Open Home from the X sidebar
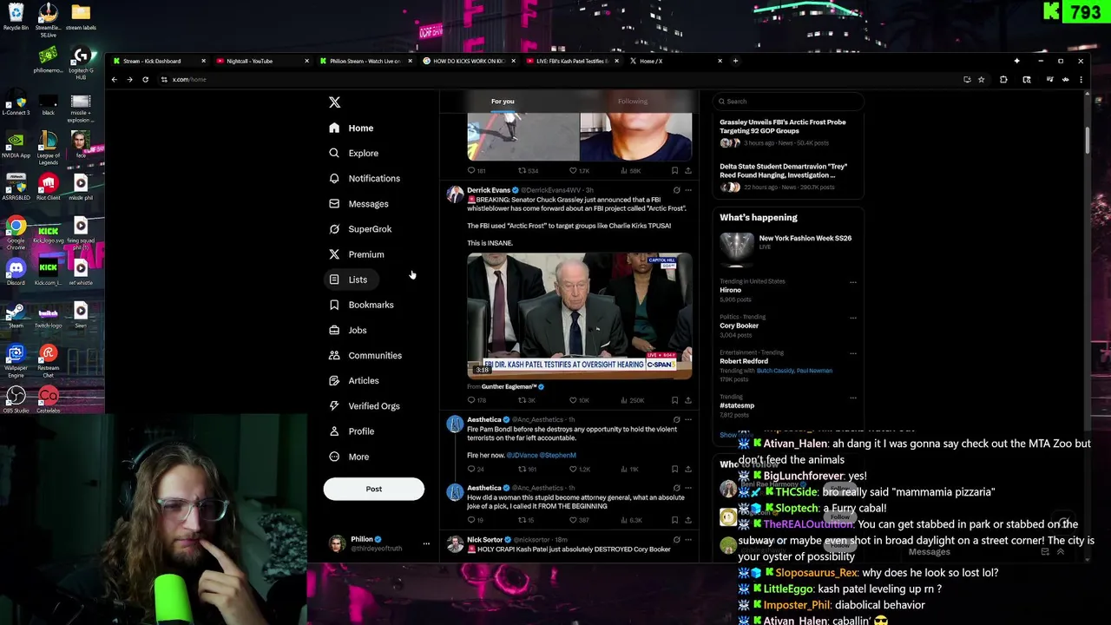 coord(352,128)
